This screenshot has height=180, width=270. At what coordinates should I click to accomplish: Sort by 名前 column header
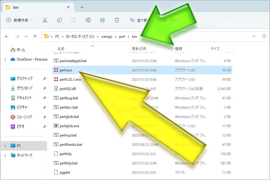click(x=61, y=49)
